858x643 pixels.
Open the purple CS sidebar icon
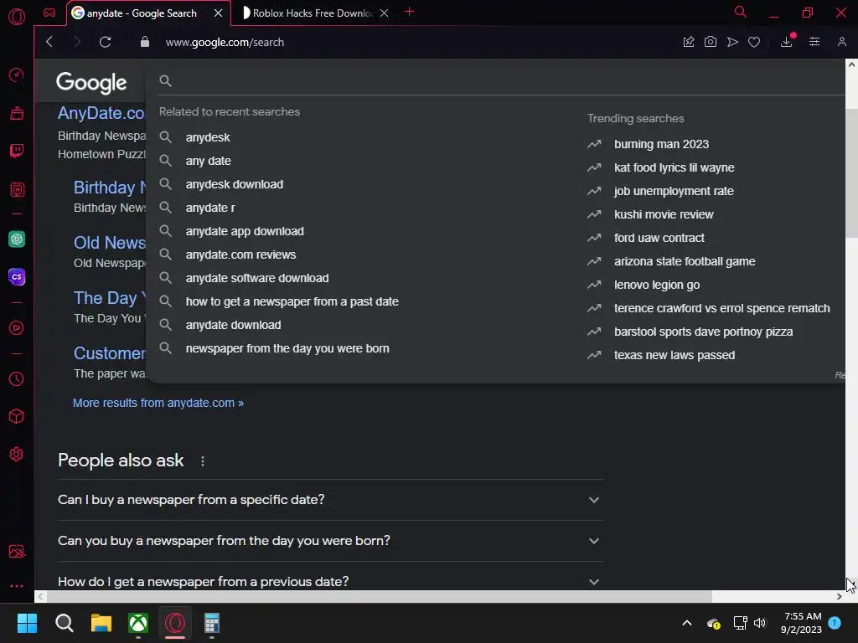(x=17, y=276)
